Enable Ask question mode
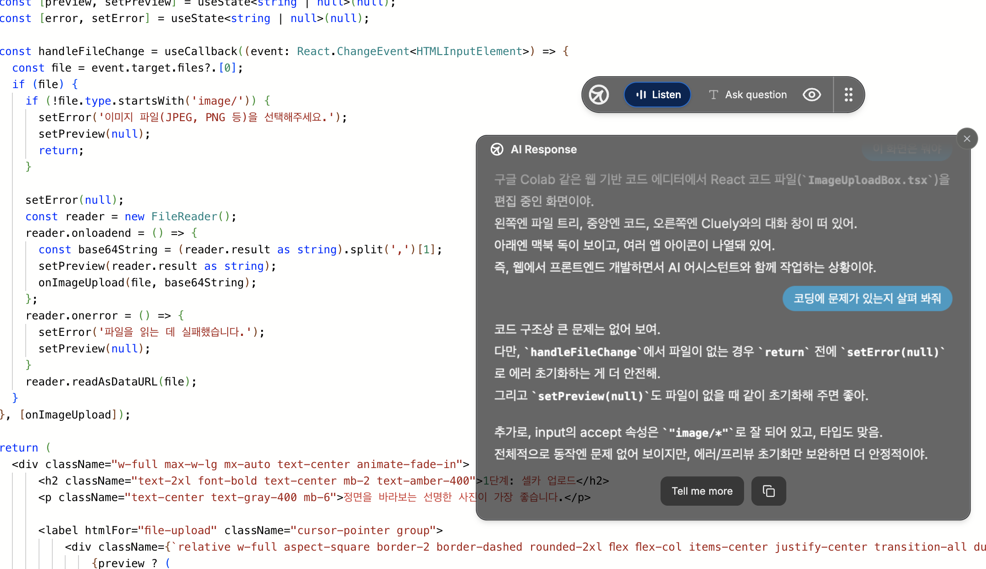 click(x=756, y=95)
